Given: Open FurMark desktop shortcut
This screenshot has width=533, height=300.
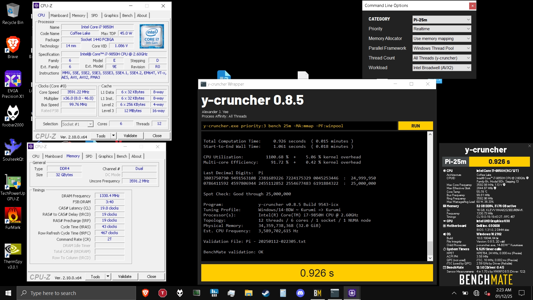Looking at the screenshot, I should (x=13, y=218).
